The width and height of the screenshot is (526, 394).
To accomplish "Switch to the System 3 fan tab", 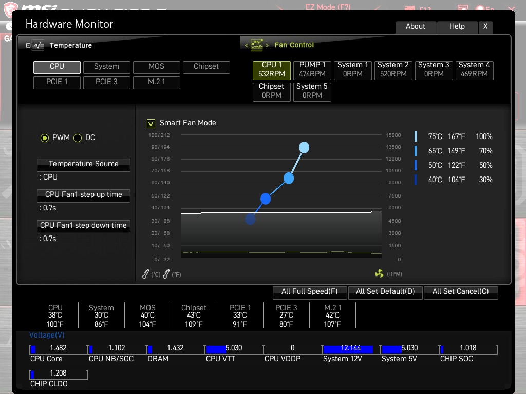I will pyautogui.click(x=434, y=70).
